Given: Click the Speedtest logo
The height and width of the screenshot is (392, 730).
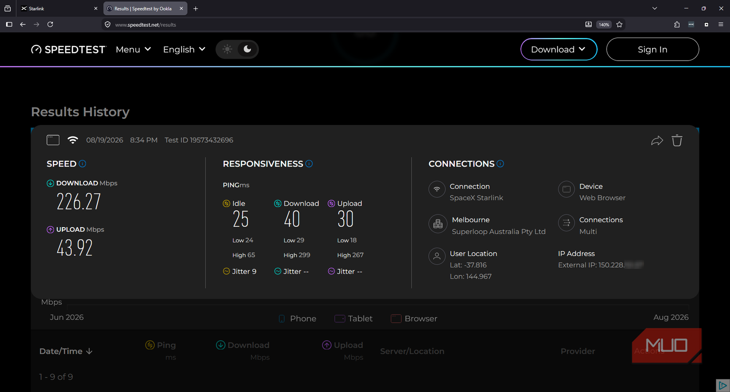Looking at the screenshot, I should tap(69, 49).
